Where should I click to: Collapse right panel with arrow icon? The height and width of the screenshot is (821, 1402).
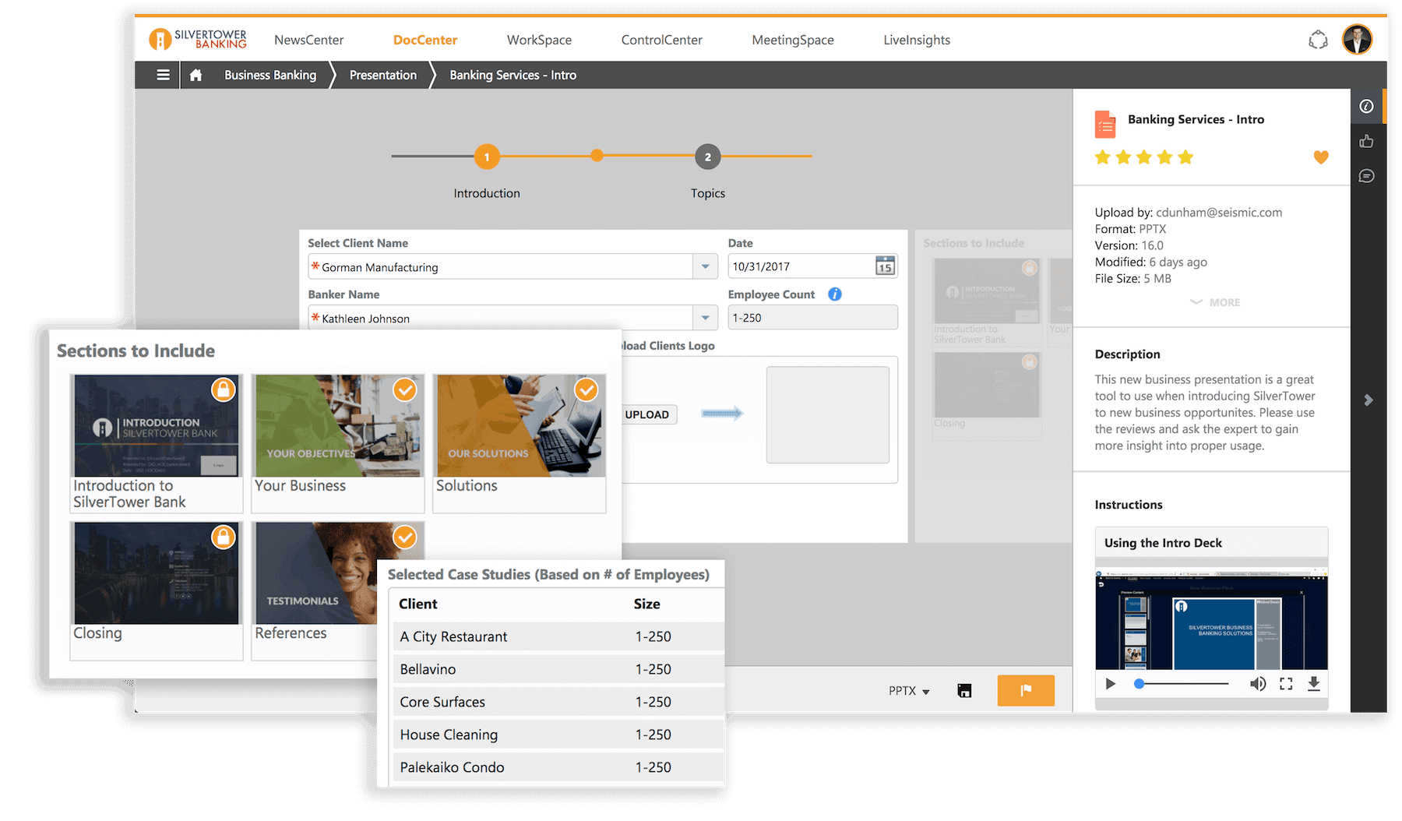[x=1368, y=400]
